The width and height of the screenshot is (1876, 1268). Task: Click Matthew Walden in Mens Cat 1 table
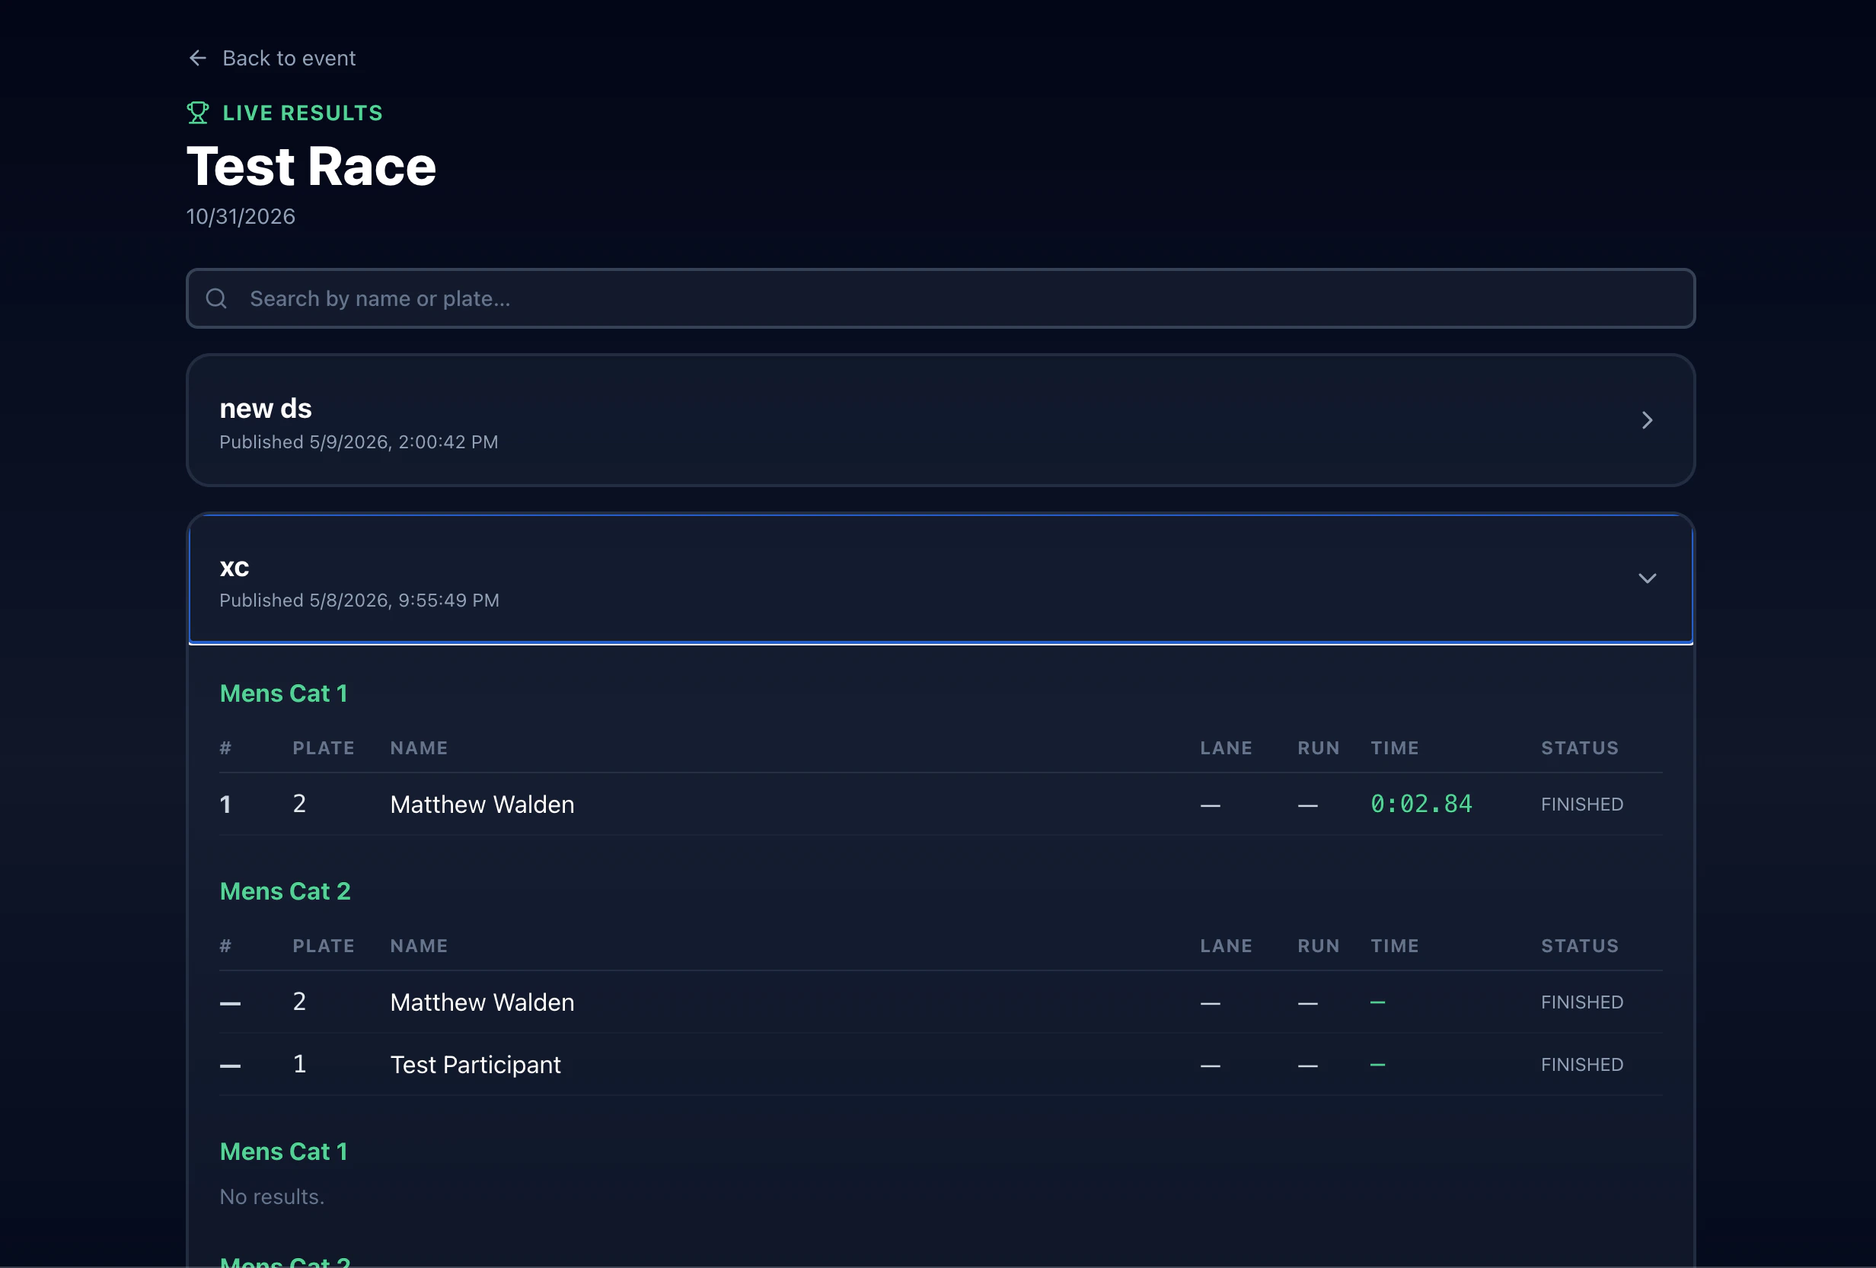pyautogui.click(x=482, y=804)
